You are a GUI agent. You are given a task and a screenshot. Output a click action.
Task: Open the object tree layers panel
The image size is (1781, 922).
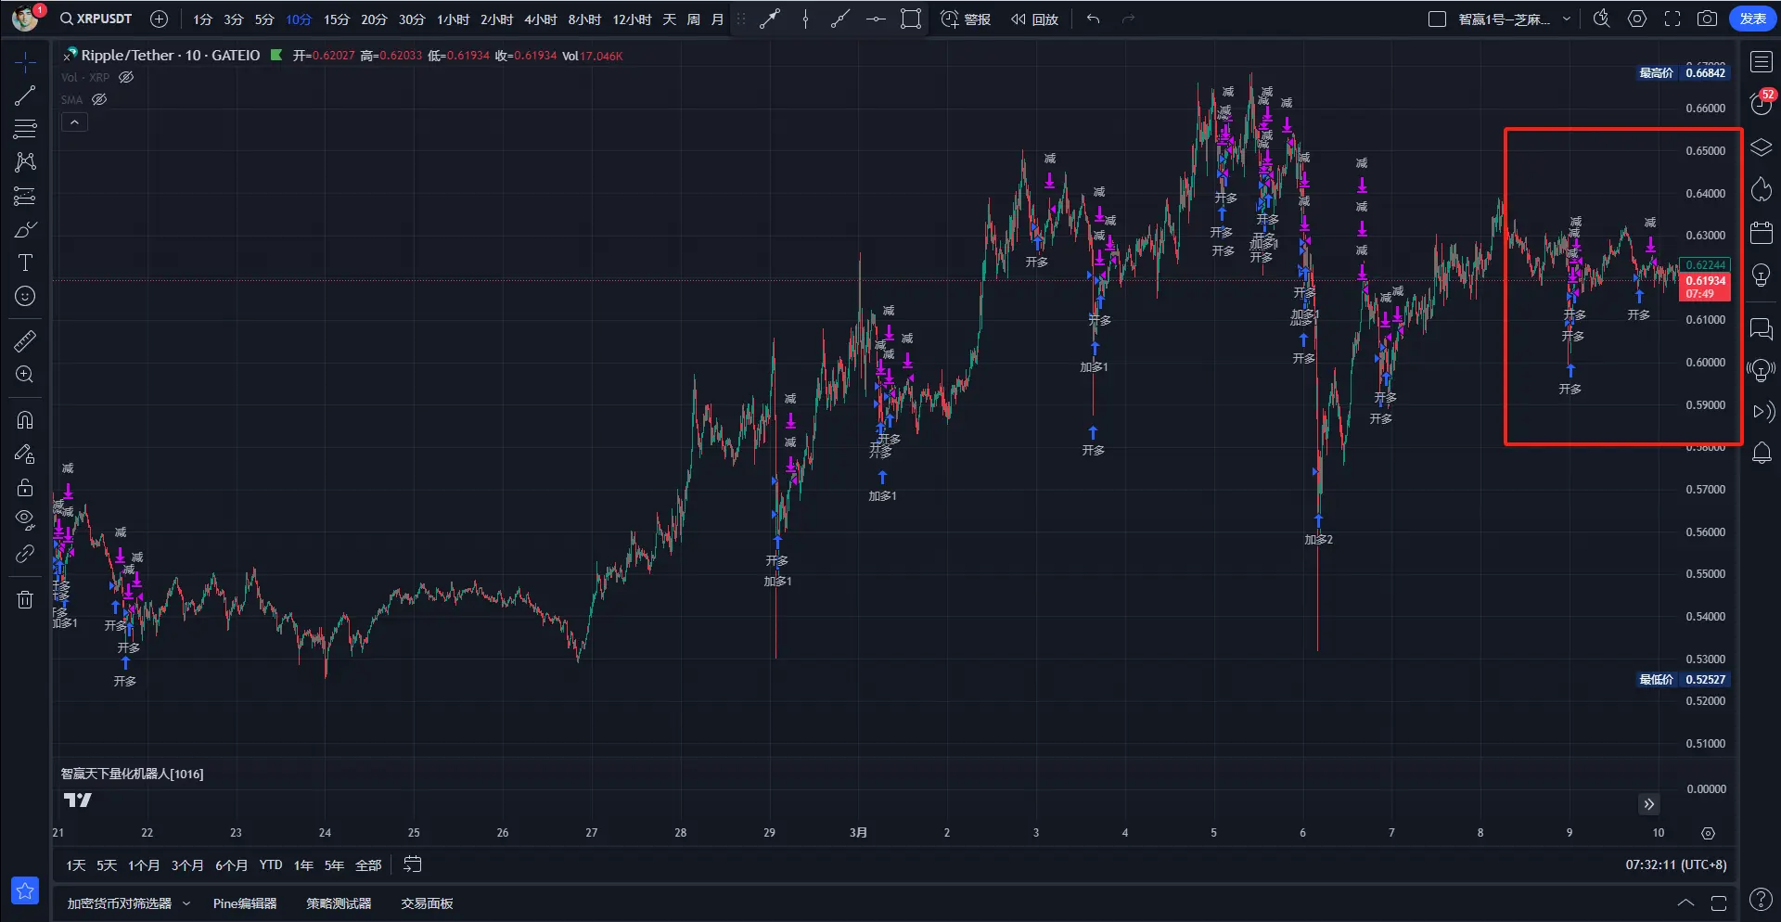1761,147
